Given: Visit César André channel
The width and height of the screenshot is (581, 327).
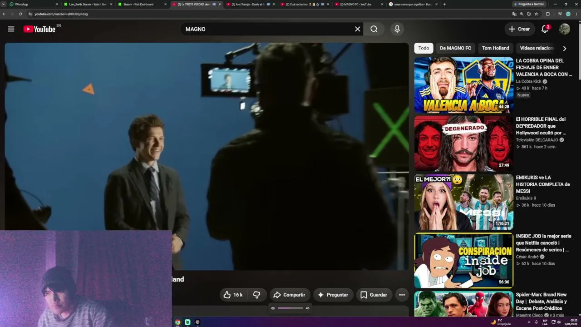Looking at the screenshot, I should 527,257.
